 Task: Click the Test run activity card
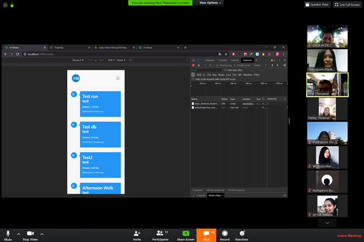101,104
